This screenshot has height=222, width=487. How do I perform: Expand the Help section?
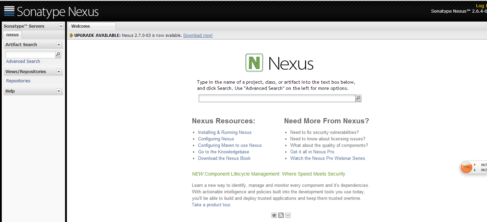(x=59, y=91)
